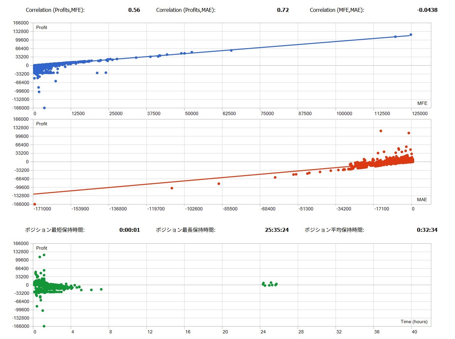This screenshot has height=339, width=455.
Task: Click the MFE axis label
Action: coord(422,103)
